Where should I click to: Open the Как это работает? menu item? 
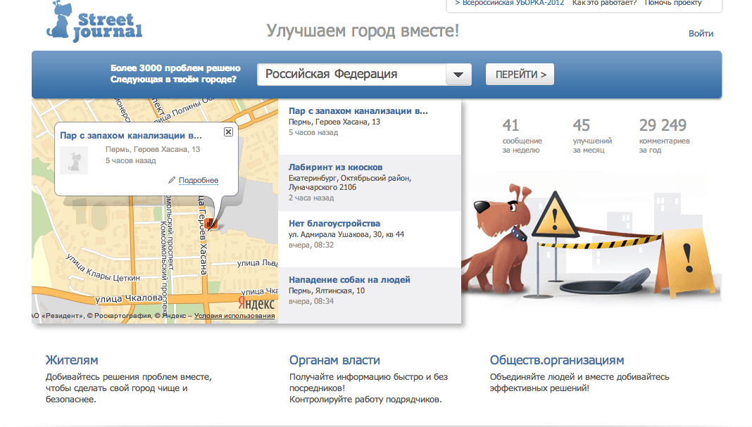pos(604,3)
